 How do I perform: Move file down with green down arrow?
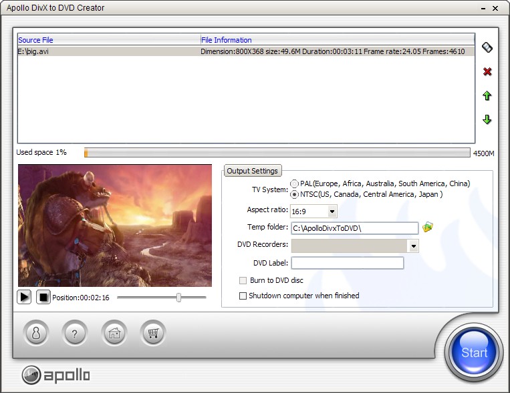[487, 120]
